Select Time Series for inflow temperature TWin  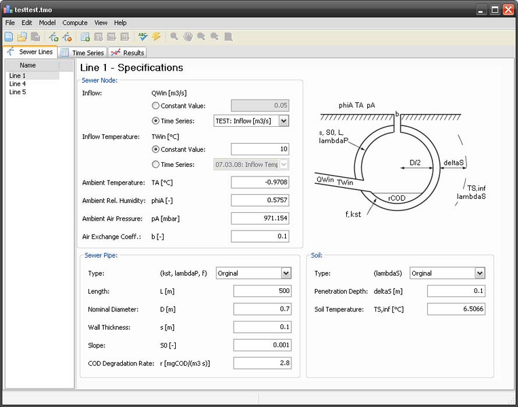click(156, 164)
